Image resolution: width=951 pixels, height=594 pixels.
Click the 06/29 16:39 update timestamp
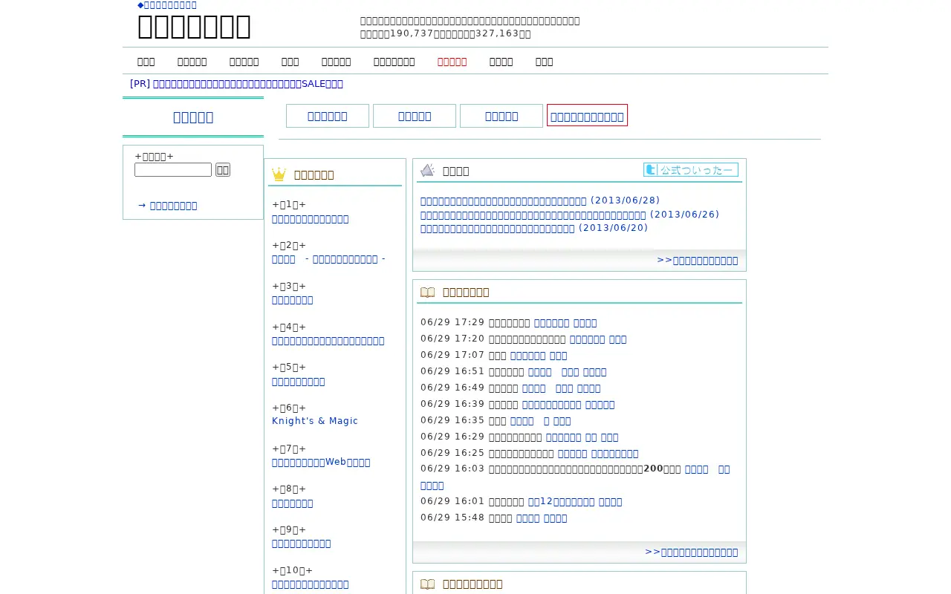point(452,404)
